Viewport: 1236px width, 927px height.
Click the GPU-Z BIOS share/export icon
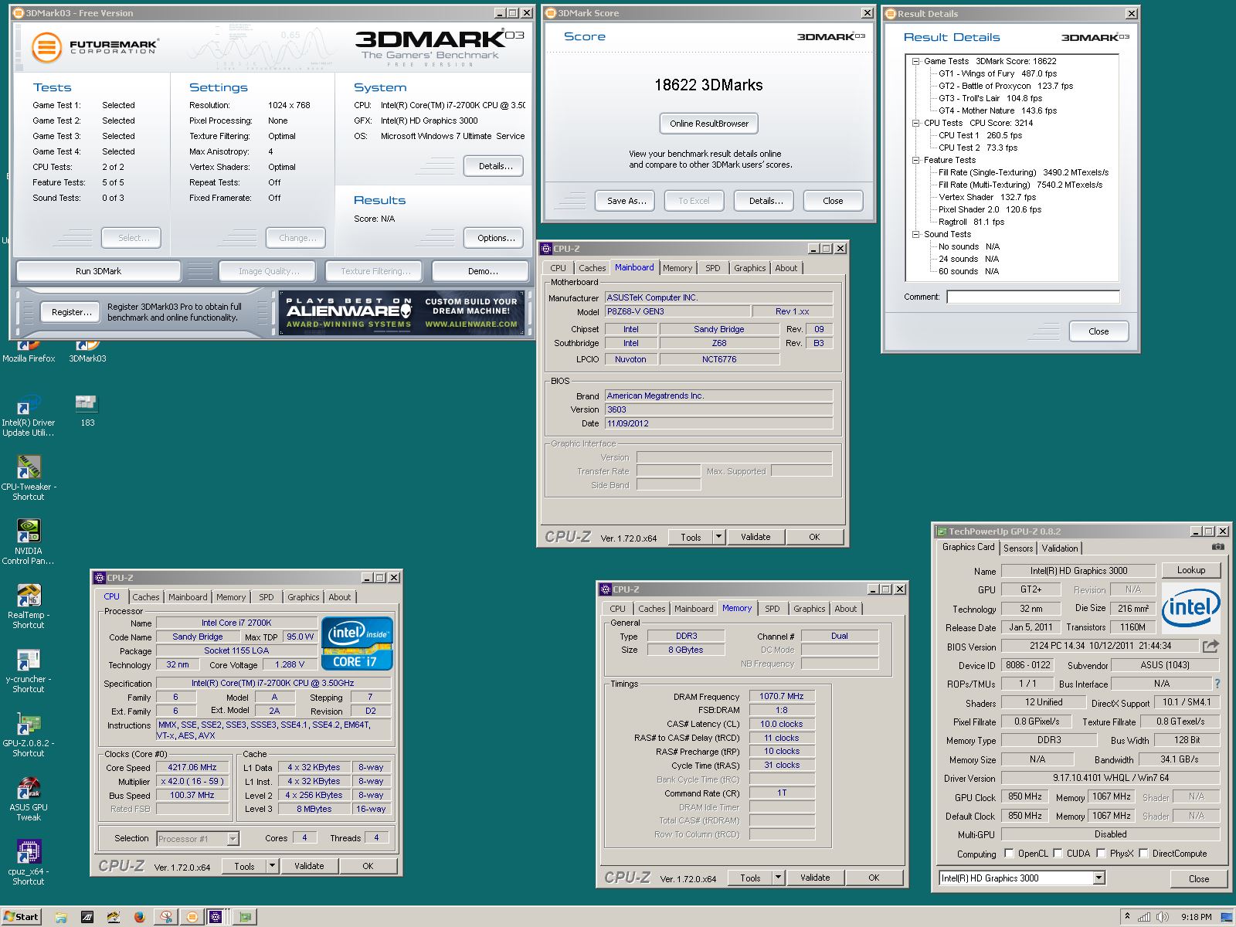click(x=1211, y=646)
